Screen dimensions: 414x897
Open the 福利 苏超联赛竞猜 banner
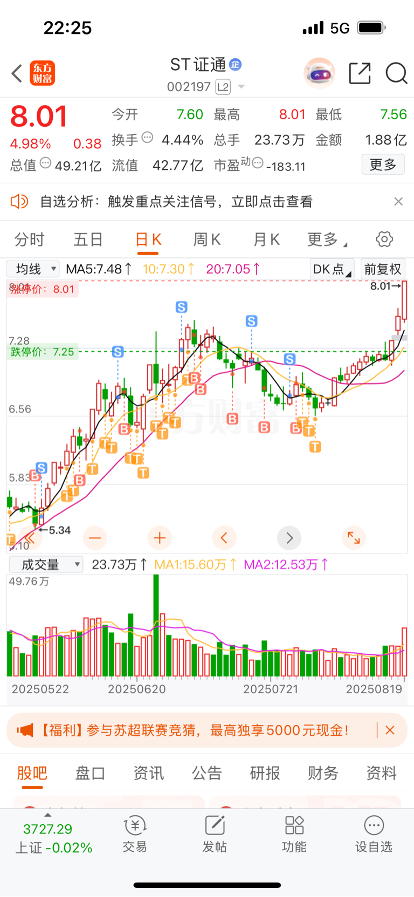pyautogui.click(x=206, y=730)
